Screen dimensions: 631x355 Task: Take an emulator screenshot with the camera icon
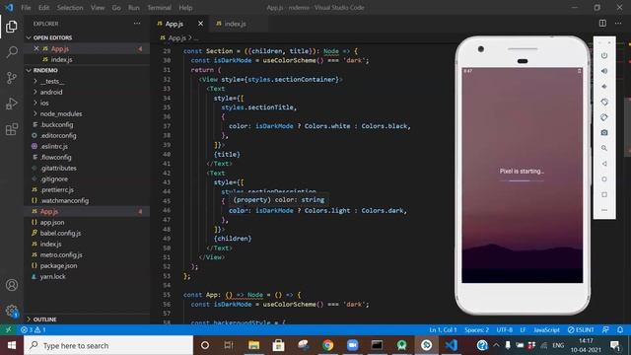604,132
